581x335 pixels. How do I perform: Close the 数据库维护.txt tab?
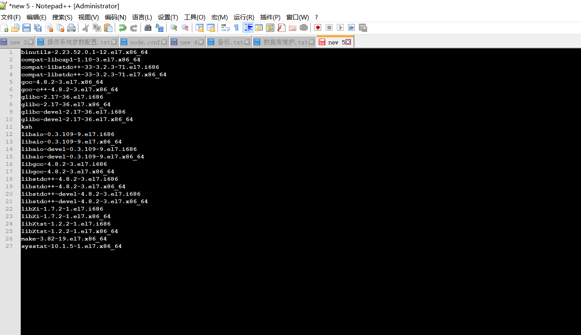(x=311, y=42)
